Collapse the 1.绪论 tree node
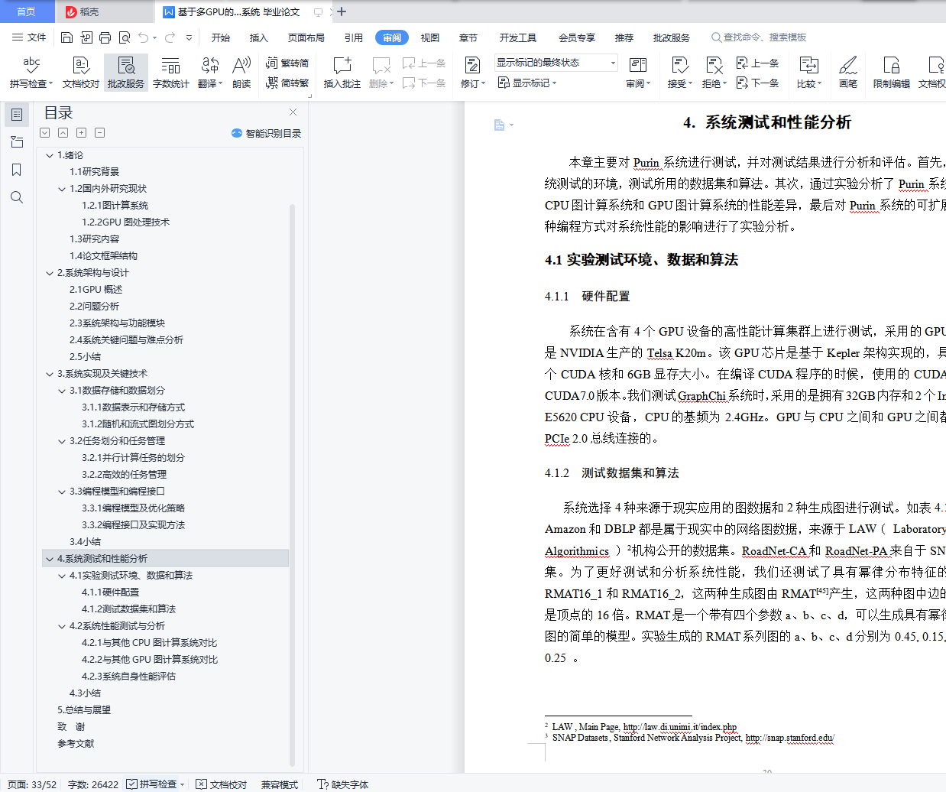Viewport: 946px width, 792px height. tap(50, 155)
